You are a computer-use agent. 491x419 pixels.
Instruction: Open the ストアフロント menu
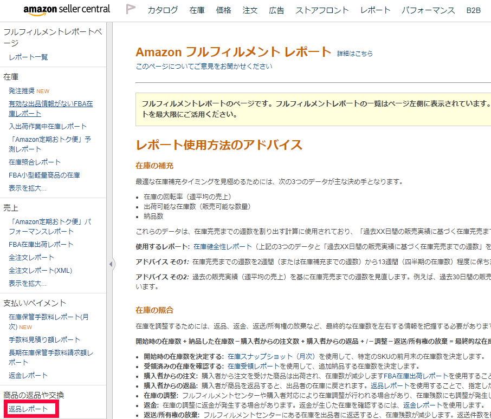322,10
